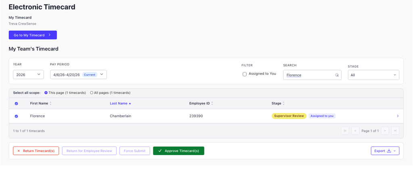Click the Supervisor Review stage badge
The height and width of the screenshot is (182, 413).
coord(289,116)
